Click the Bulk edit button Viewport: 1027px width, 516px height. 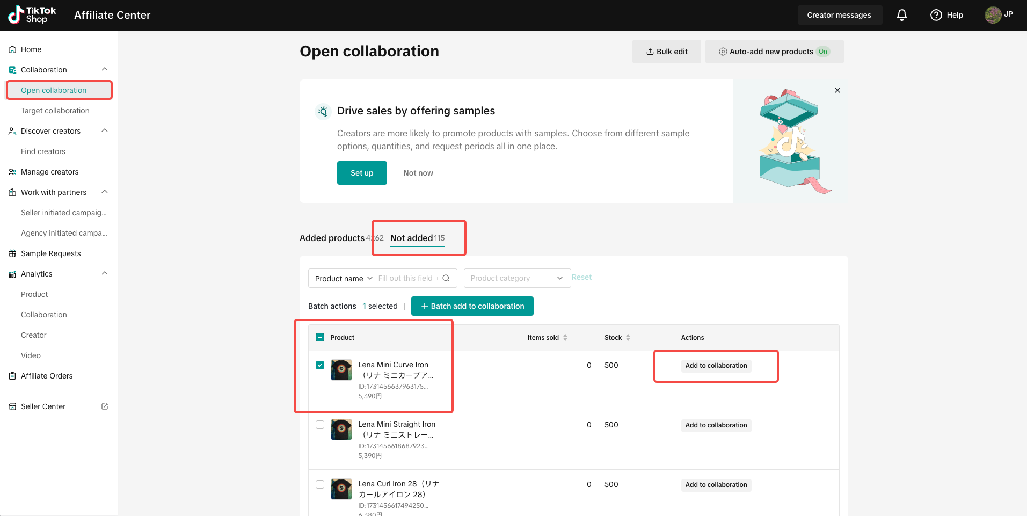667,52
